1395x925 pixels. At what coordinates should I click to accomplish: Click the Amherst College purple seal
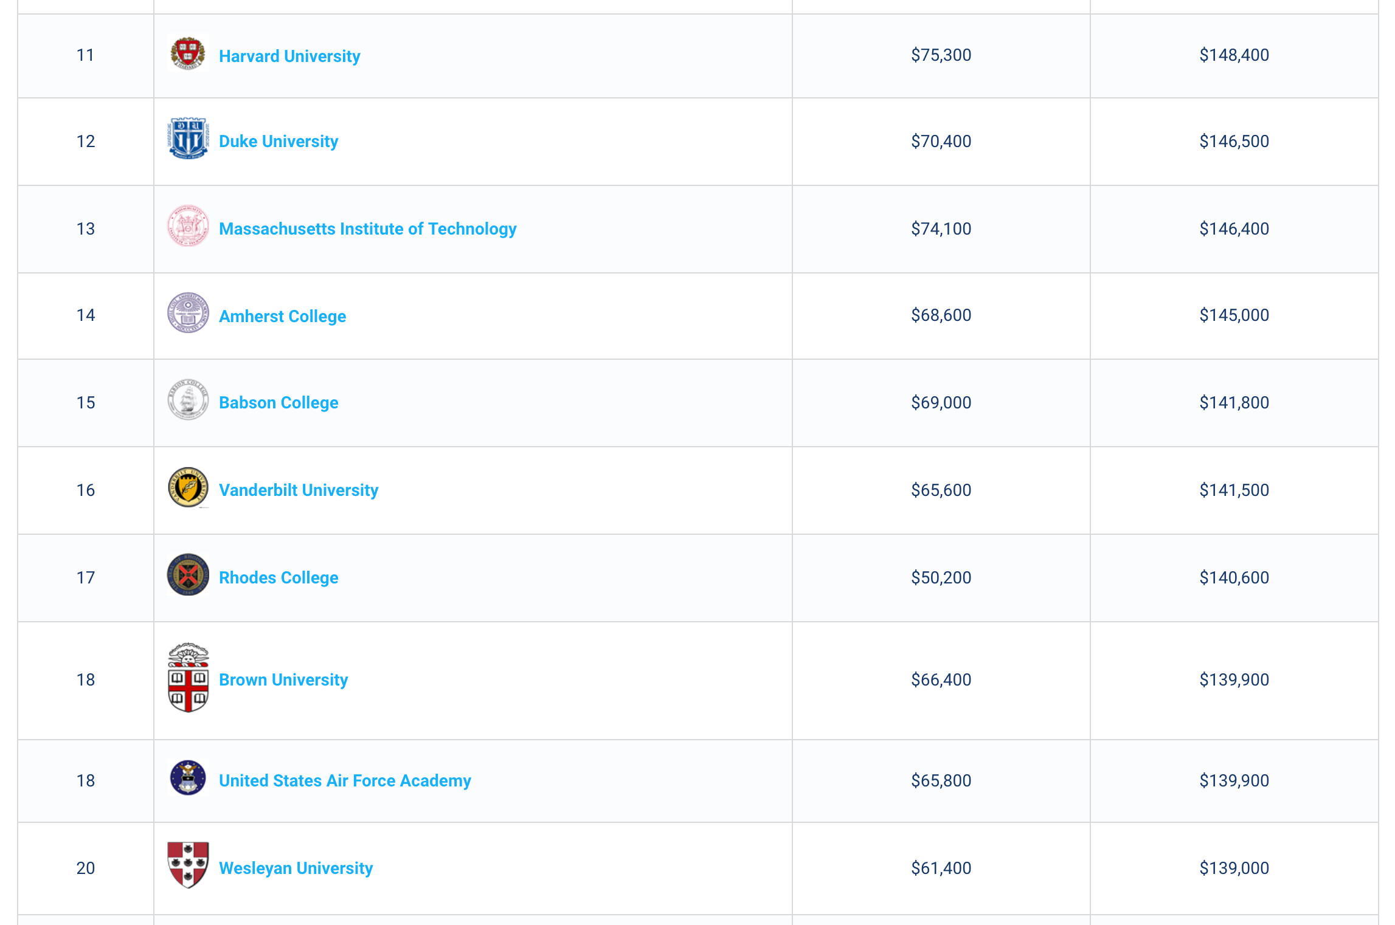coord(188,313)
